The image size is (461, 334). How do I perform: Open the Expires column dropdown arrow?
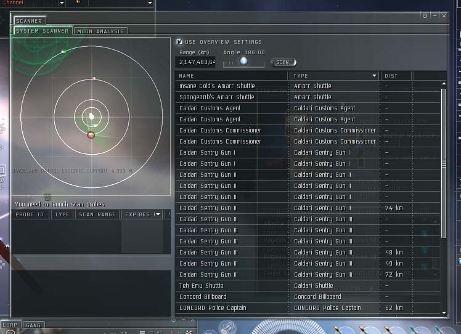point(158,214)
